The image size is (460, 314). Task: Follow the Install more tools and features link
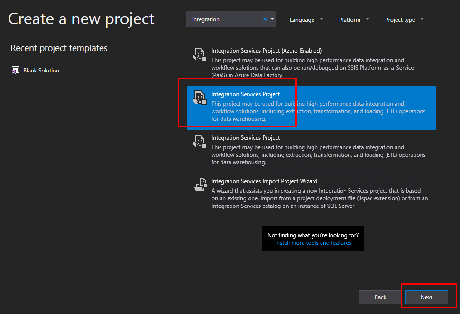coord(313,243)
